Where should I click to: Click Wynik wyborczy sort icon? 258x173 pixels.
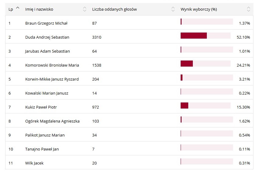click(x=249, y=9)
